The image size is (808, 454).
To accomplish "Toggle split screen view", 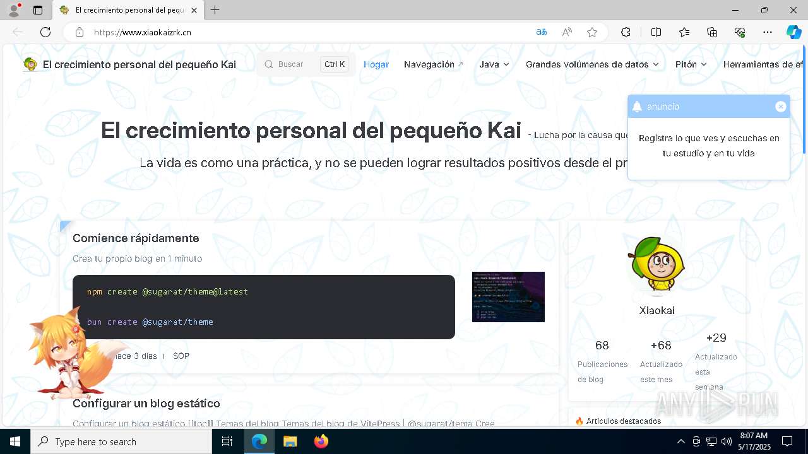I will coord(656,32).
